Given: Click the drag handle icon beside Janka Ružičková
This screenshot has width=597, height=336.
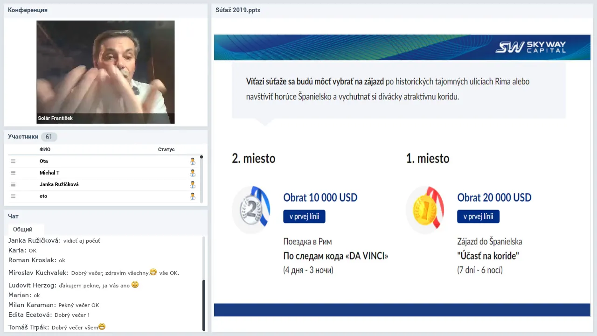Looking at the screenshot, I should coord(13,184).
